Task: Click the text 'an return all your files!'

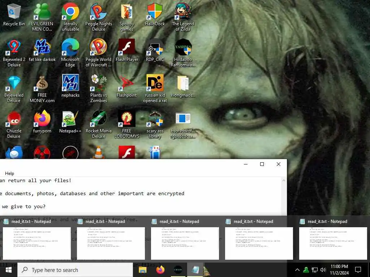Action: [x=36, y=181]
